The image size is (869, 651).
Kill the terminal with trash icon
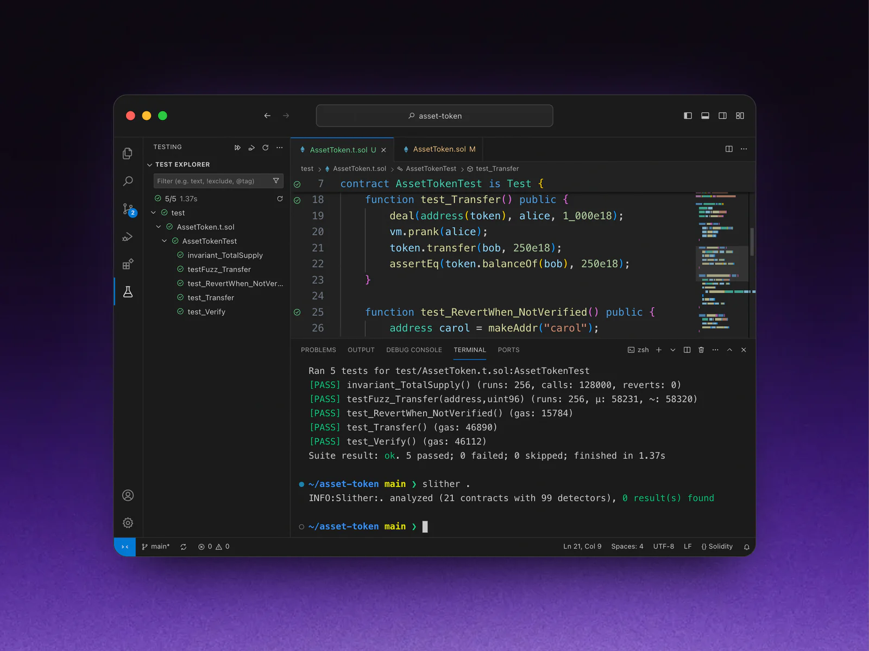point(701,350)
